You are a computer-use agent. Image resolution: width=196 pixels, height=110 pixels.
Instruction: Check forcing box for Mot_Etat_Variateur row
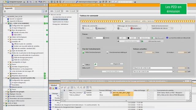(x=149, y=93)
